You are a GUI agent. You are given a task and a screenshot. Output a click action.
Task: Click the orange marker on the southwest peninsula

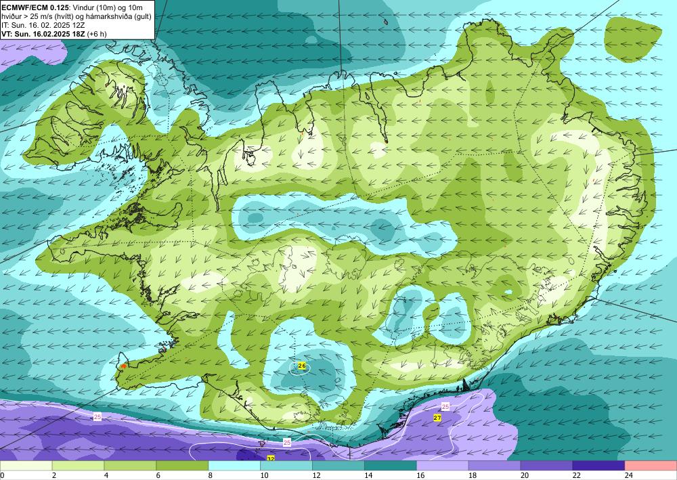pos(123,366)
